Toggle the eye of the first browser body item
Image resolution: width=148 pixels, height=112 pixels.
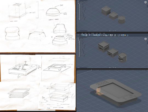[x=79, y=41]
